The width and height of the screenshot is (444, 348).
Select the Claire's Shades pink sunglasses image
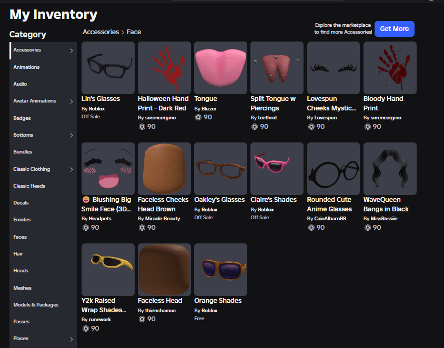click(x=277, y=169)
